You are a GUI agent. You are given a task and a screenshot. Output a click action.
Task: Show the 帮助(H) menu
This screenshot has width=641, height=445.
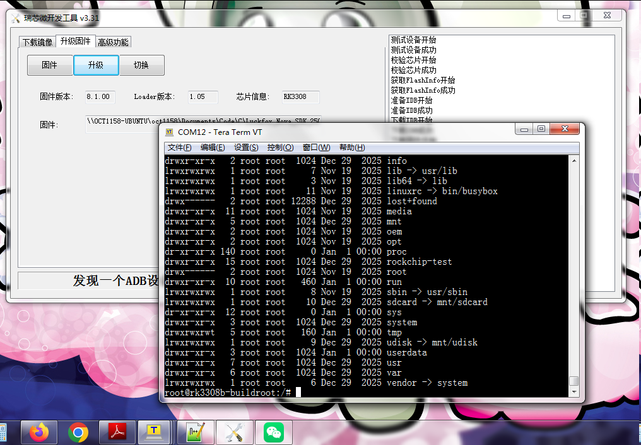[x=352, y=147]
